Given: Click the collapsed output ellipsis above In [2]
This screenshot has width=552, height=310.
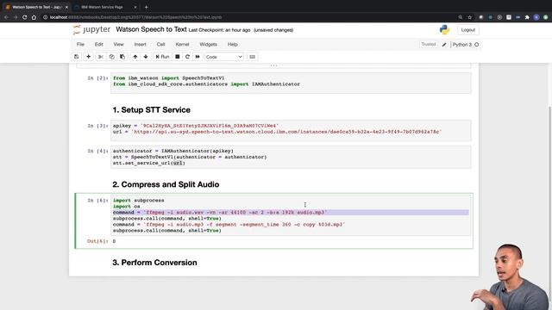Looking at the screenshot, I should point(273,65).
